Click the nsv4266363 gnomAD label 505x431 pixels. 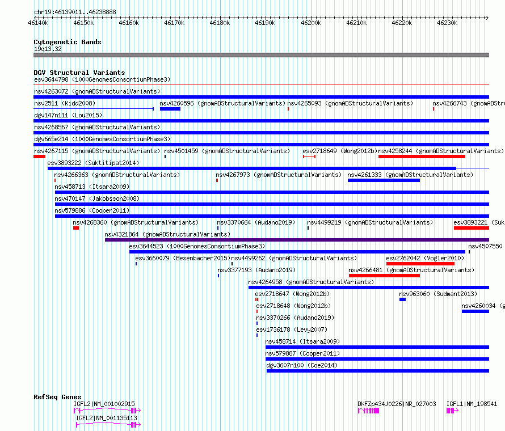click(x=117, y=175)
